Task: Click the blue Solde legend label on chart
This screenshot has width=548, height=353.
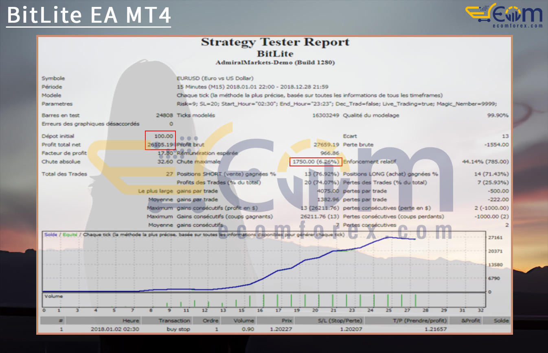Action: tap(50, 235)
